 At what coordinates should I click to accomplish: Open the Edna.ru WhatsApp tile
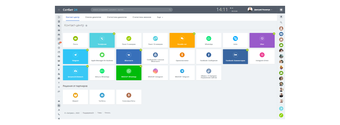102,73
